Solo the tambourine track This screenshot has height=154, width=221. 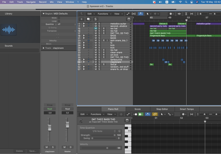(x=99, y=60)
